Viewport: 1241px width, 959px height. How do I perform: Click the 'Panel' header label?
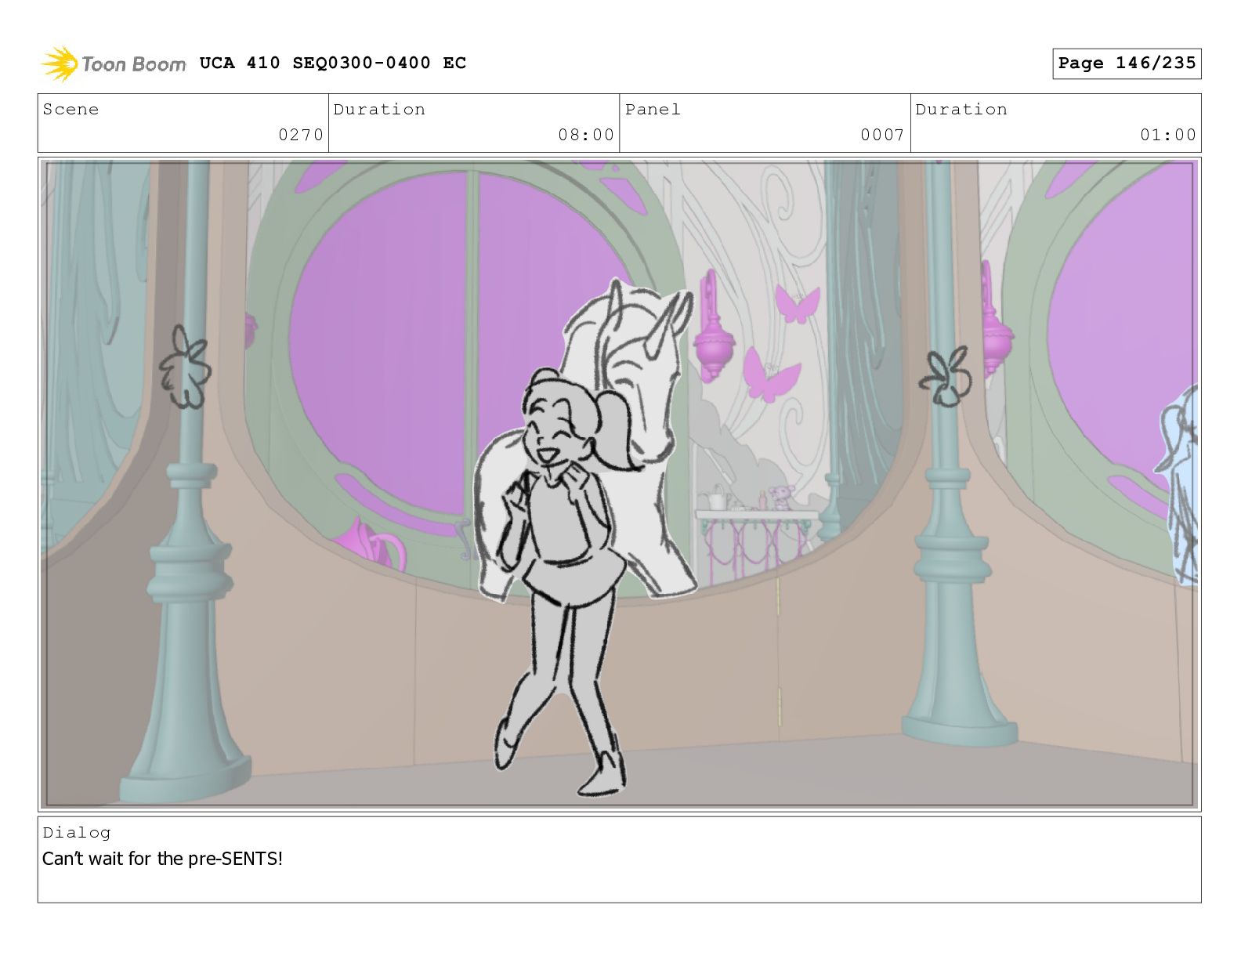tap(653, 109)
